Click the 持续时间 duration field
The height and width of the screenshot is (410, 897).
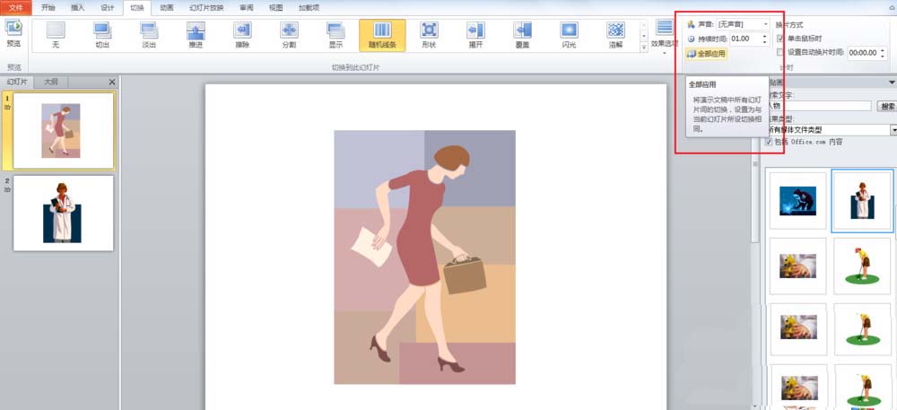click(745, 39)
